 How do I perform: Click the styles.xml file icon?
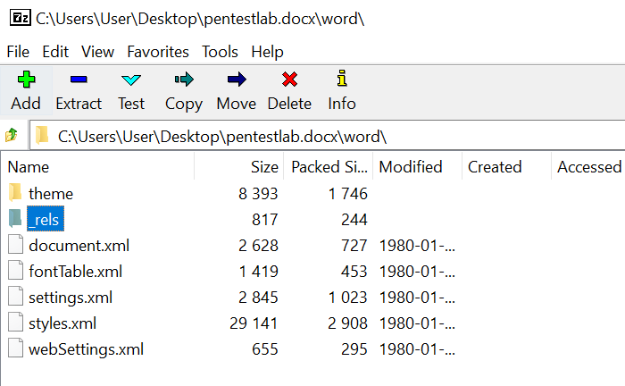(15, 323)
